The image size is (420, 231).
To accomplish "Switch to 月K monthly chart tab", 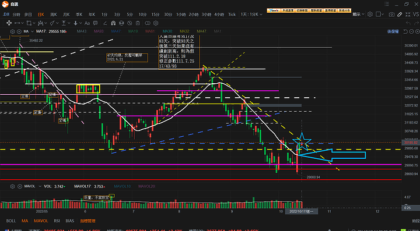I will point(66,15).
